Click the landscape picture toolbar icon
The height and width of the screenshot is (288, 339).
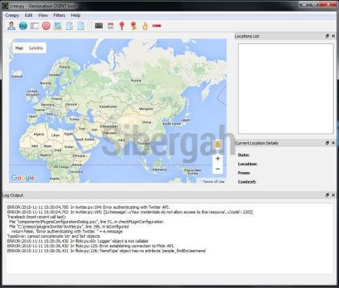(58, 26)
